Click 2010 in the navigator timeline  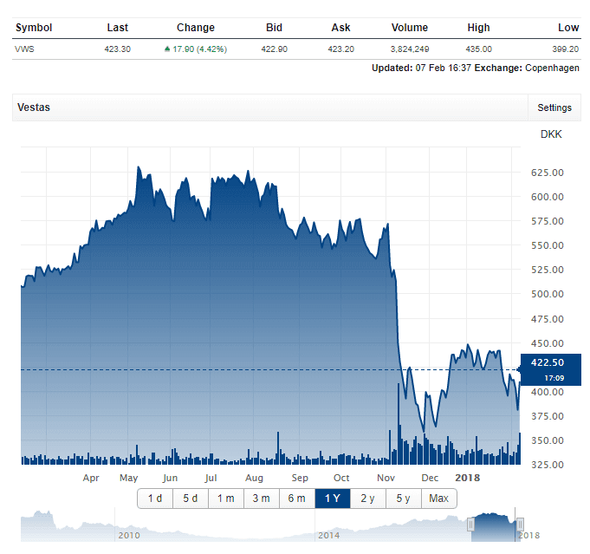pyautogui.click(x=129, y=536)
